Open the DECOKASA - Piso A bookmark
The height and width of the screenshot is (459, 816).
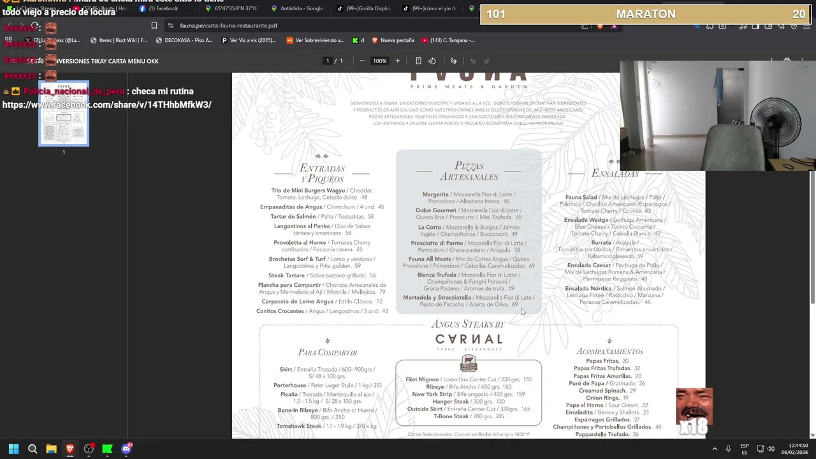tap(184, 40)
